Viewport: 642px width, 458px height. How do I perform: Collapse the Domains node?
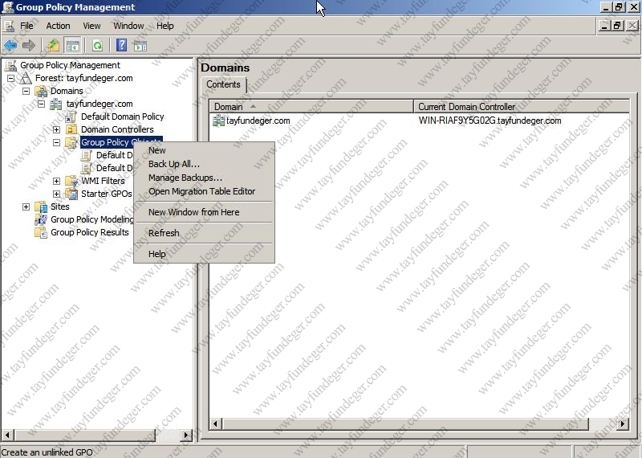[x=26, y=91]
